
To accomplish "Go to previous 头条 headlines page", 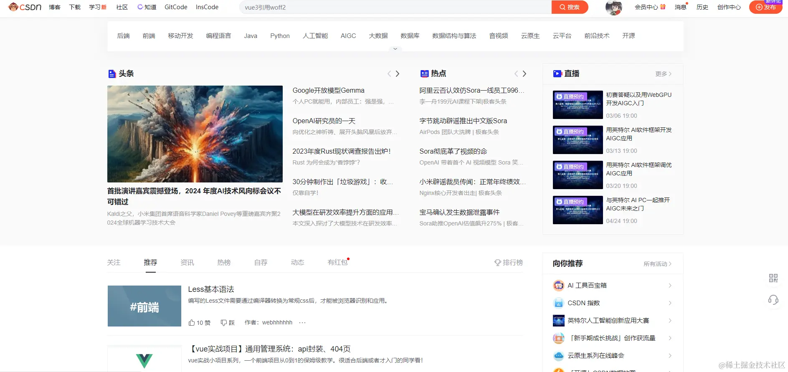I will coord(389,74).
